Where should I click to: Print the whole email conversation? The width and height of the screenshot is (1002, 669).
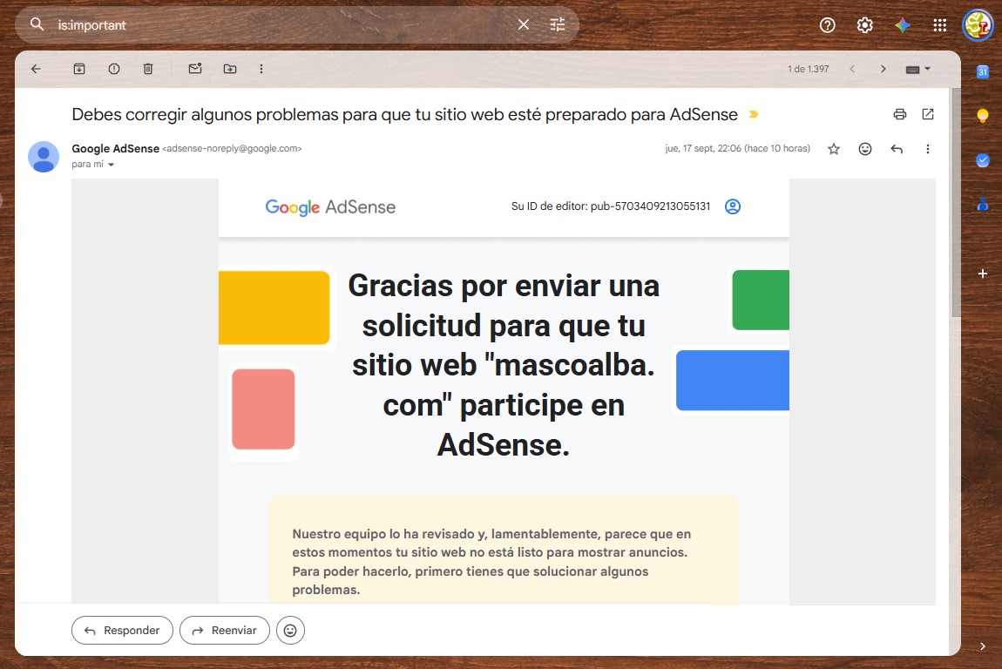(x=900, y=114)
